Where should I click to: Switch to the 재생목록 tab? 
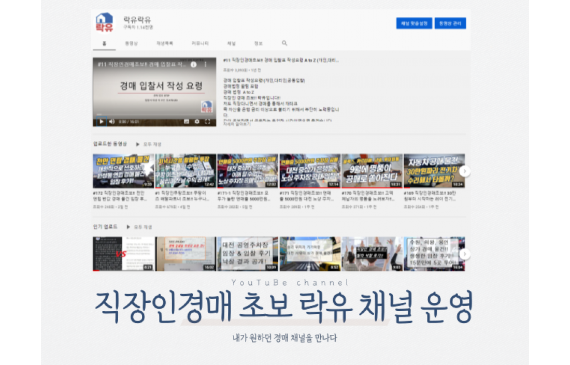pyautogui.click(x=165, y=43)
